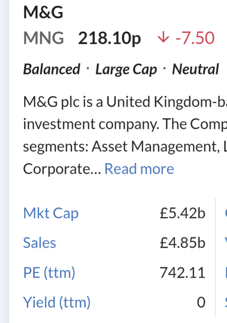
Task: Click the 742.11 PE value
Action: [182, 272]
